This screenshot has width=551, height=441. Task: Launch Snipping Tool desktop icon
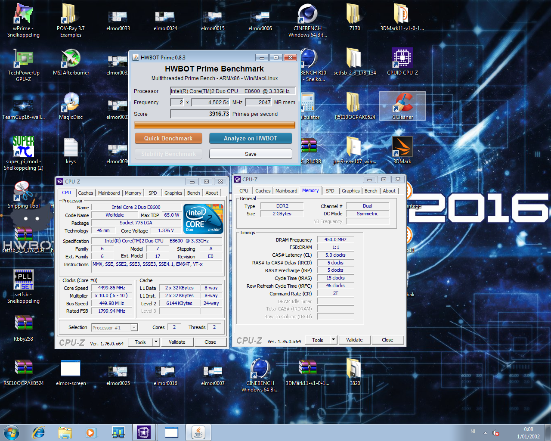23,191
